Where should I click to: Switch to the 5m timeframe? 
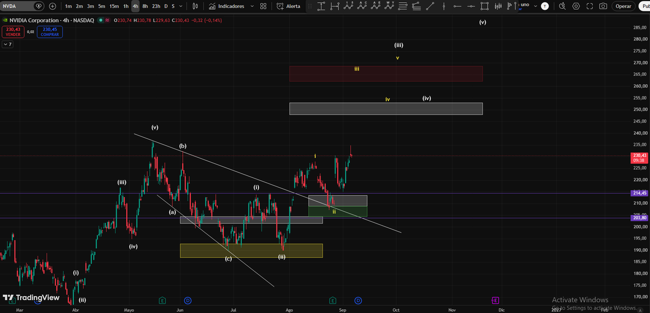[x=101, y=6]
